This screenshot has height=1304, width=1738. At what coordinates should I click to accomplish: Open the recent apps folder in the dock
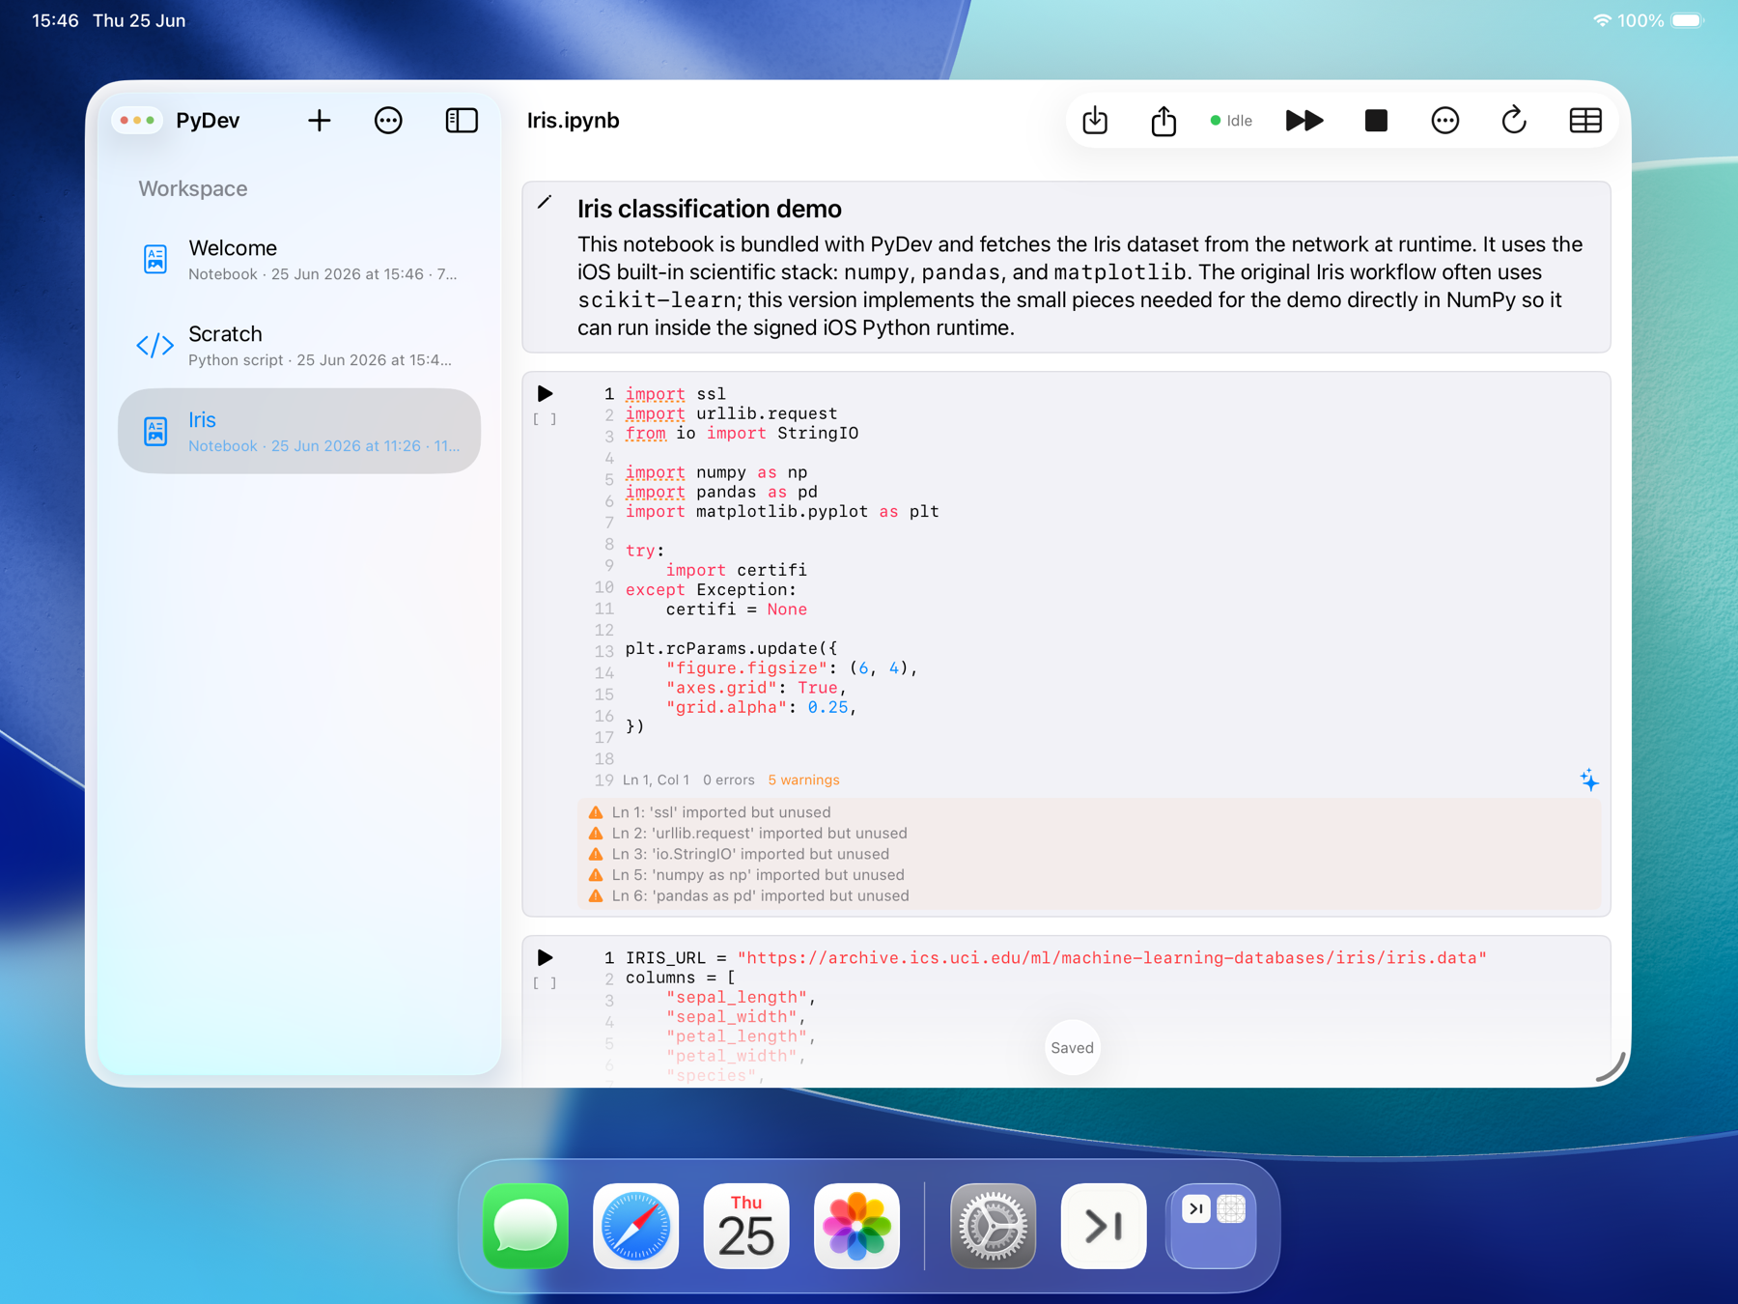[1213, 1226]
